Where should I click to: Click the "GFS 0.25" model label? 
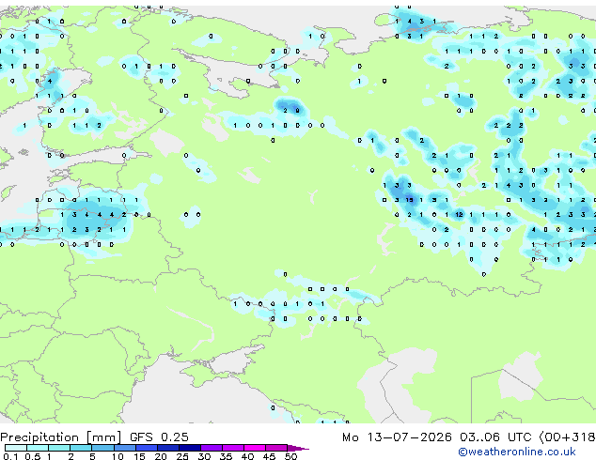coord(159,437)
